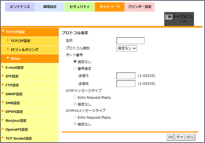Open the メンテナンス tab
The height and width of the screenshot is (143, 205).
point(20,7)
